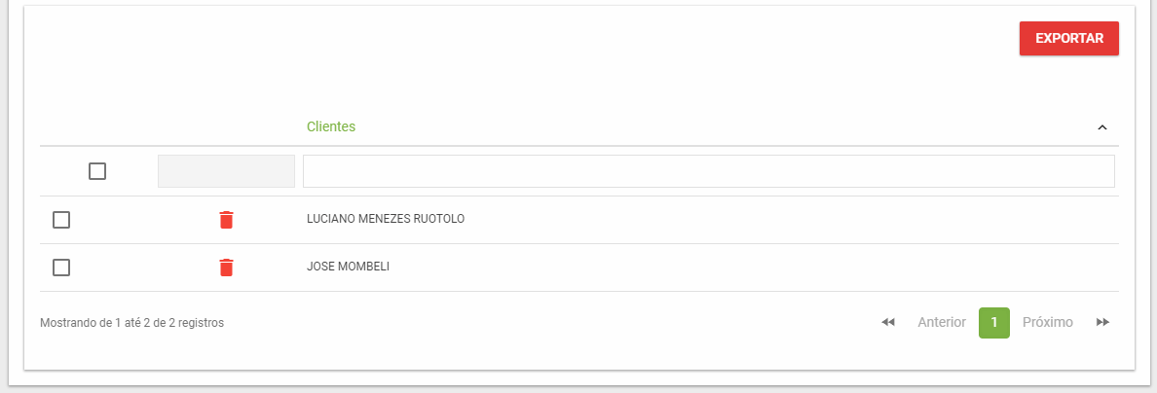Go to the Anterior page
This screenshot has height=393, width=1157.
942,322
